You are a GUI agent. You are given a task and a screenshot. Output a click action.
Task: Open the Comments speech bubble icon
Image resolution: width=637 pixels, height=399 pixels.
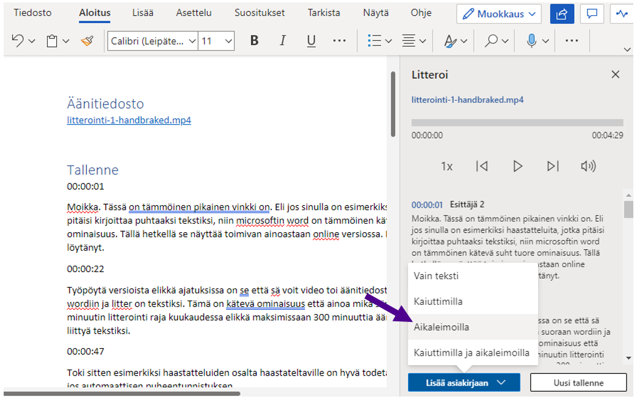(x=591, y=13)
